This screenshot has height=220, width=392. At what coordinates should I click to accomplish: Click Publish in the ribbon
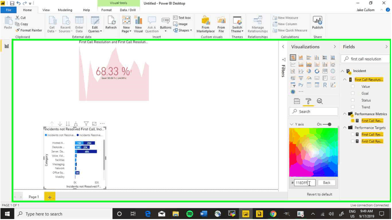[x=318, y=23]
